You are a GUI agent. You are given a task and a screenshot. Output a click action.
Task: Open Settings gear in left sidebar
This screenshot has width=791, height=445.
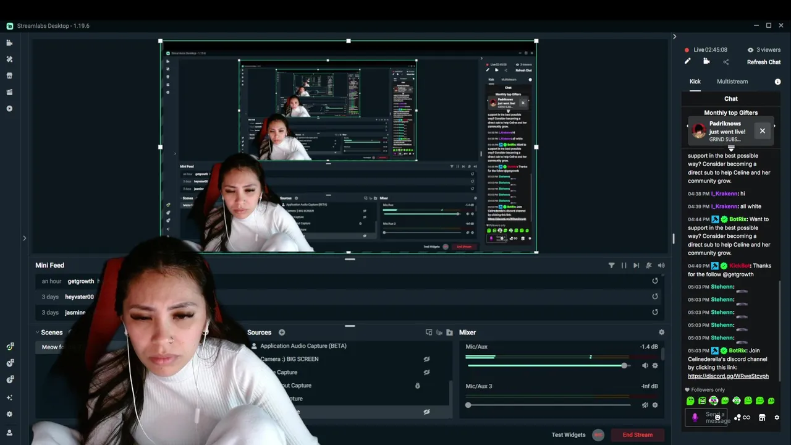tap(9, 415)
